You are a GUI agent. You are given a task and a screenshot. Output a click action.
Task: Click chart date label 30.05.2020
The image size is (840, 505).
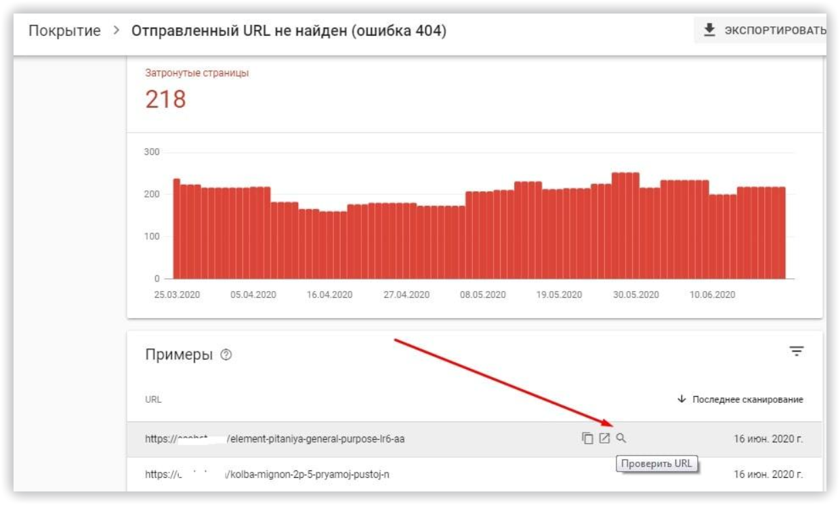635,295
